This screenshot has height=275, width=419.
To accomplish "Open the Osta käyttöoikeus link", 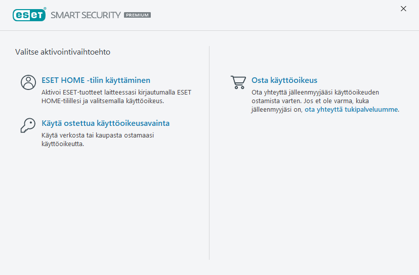I will [284, 80].
